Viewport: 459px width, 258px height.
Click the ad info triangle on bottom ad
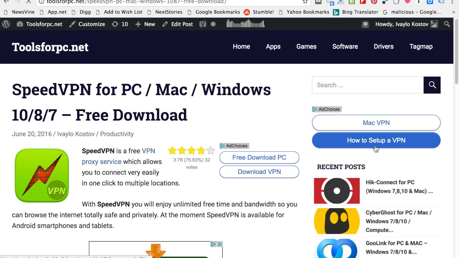pos(213,244)
